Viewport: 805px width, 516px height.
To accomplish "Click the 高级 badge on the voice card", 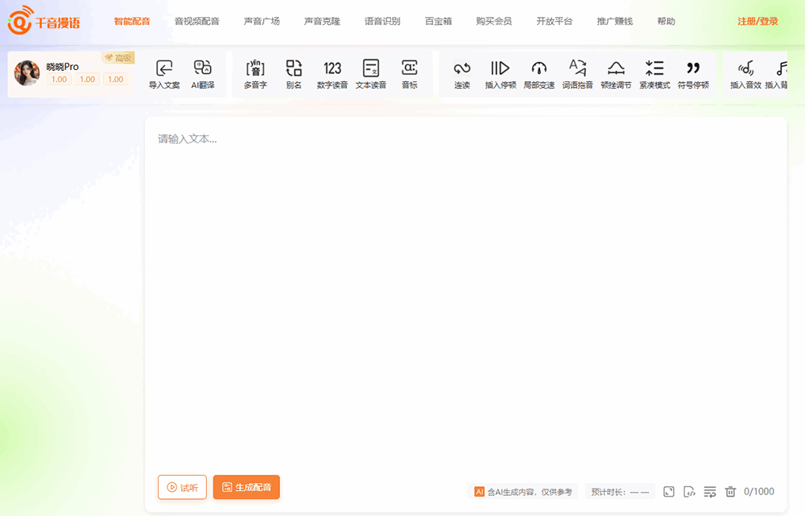I will (118, 58).
